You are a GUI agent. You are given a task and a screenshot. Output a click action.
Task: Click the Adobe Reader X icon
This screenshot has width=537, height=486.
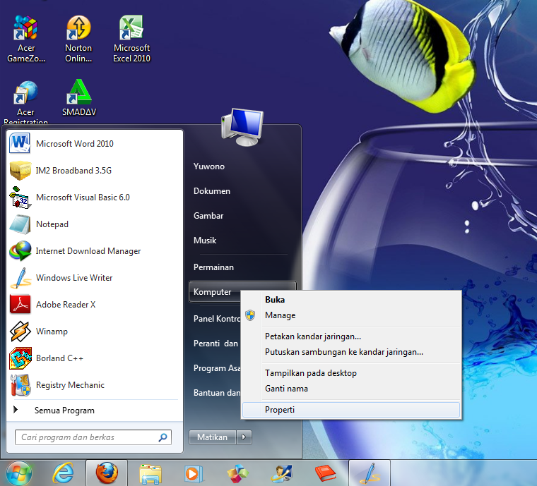20,305
